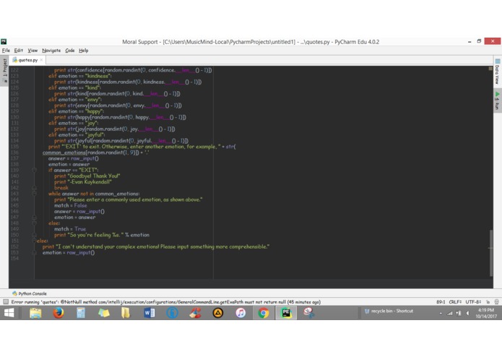Open the Run side panel

click(x=497, y=101)
